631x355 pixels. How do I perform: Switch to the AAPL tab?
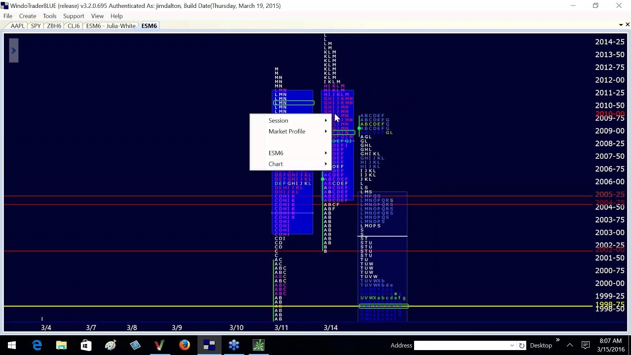pos(17,26)
